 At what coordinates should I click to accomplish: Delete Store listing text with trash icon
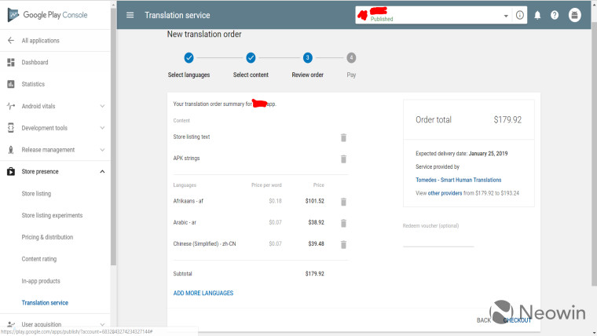(343, 137)
